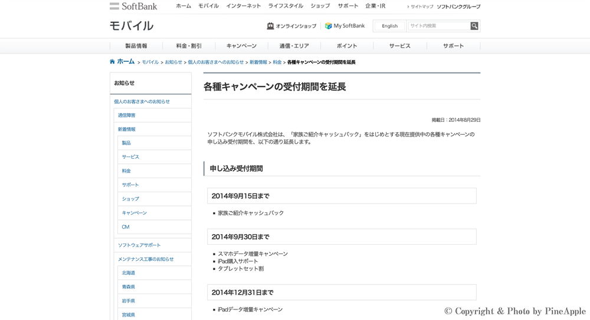Select 北海道 in sidebar list

[129, 273]
